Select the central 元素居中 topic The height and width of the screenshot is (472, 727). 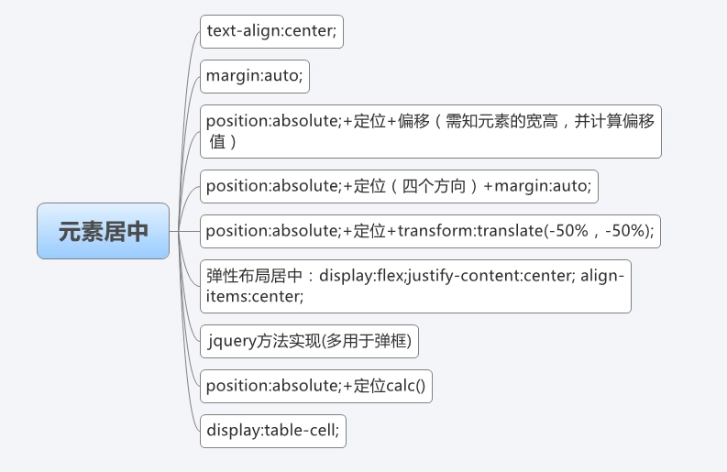[103, 231]
